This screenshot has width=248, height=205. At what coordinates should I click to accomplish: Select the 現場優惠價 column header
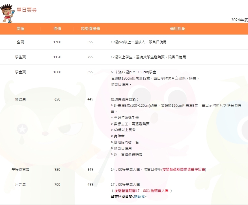[x=90, y=29]
